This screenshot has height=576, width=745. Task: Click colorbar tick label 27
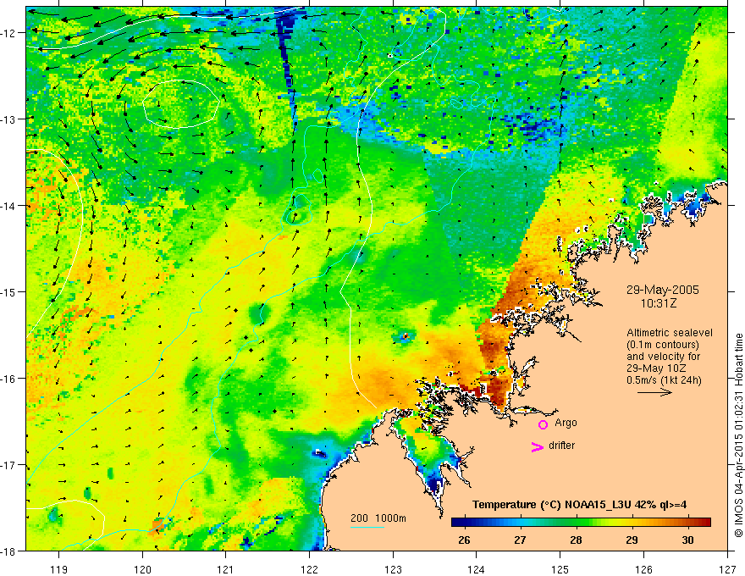(x=521, y=540)
